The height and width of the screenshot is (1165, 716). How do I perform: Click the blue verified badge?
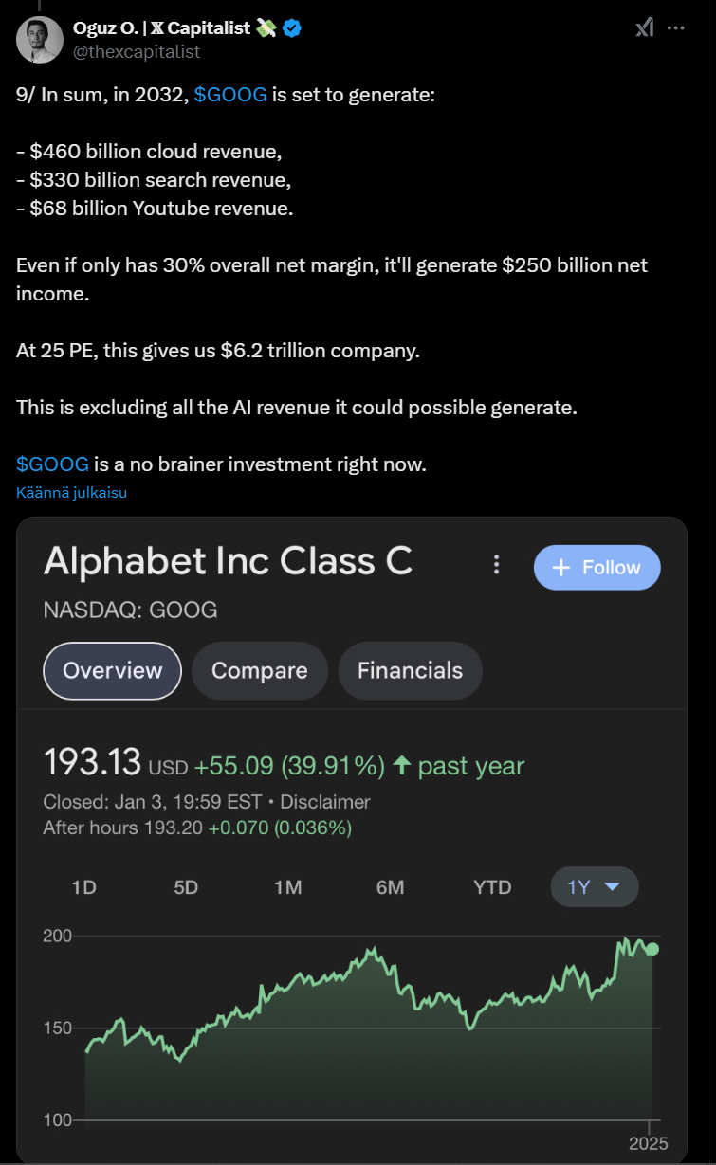click(292, 28)
